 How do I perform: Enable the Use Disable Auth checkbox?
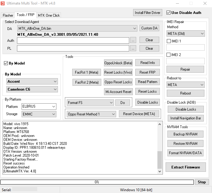point(168,12)
